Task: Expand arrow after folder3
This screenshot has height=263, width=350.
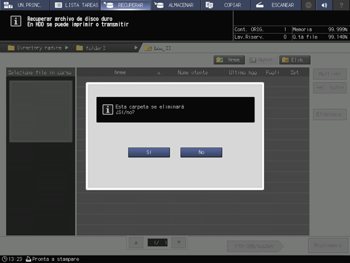Action: click(x=136, y=47)
